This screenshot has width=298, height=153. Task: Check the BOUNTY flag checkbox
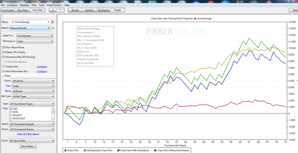coord(11,115)
